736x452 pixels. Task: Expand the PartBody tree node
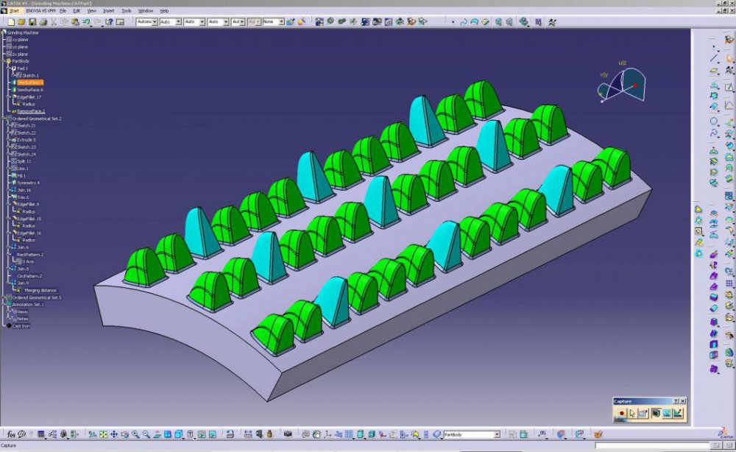tap(4, 61)
